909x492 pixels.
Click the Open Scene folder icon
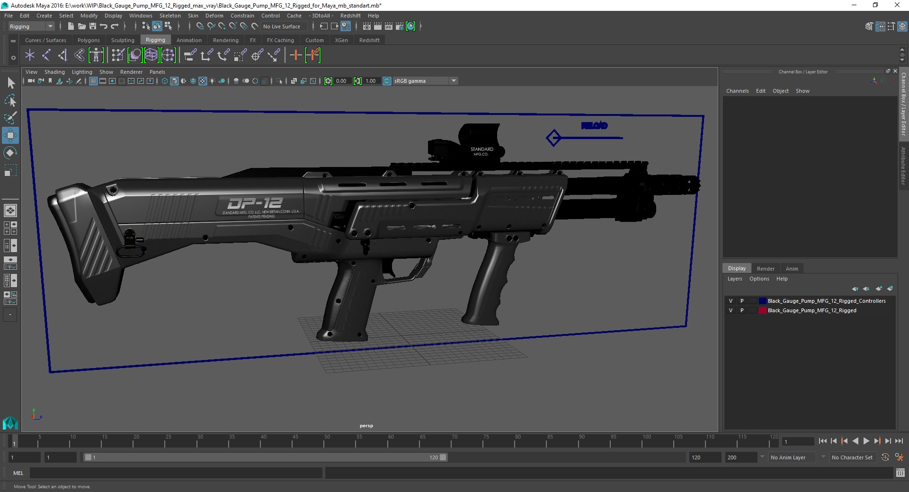pyautogui.click(x=81, y=26)
